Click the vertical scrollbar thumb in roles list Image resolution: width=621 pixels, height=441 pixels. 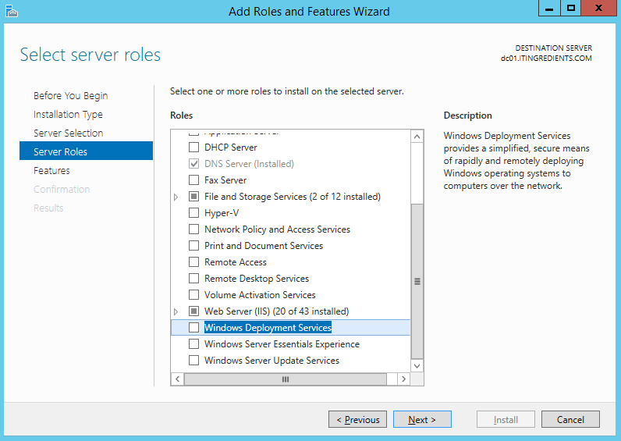pos(417,281)
